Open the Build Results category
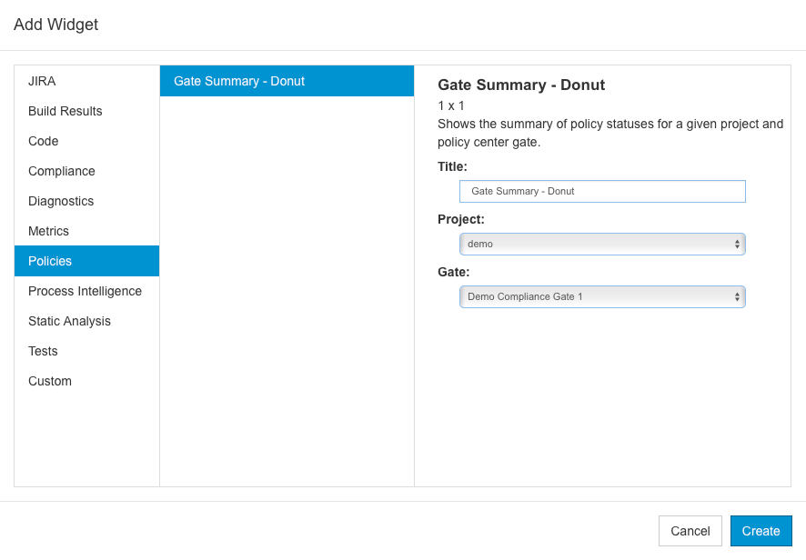This screenshot has height=560, width=806. [x=86, y=111]
